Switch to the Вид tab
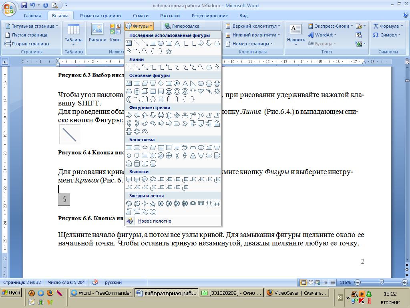The height and width of the screenshot is (308, 410). pyautogui.click(x=243, y=16)
